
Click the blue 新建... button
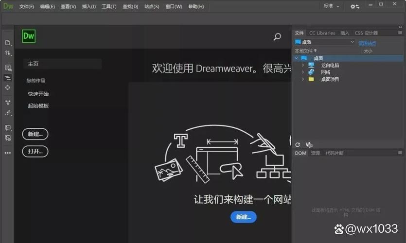click(x=244, y=217)
